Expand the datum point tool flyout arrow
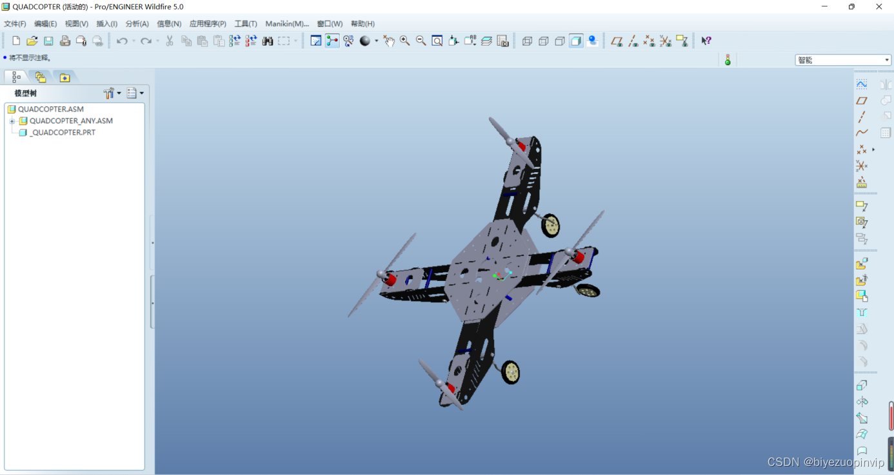Screen dimensions: 894x475 (873, 150)
